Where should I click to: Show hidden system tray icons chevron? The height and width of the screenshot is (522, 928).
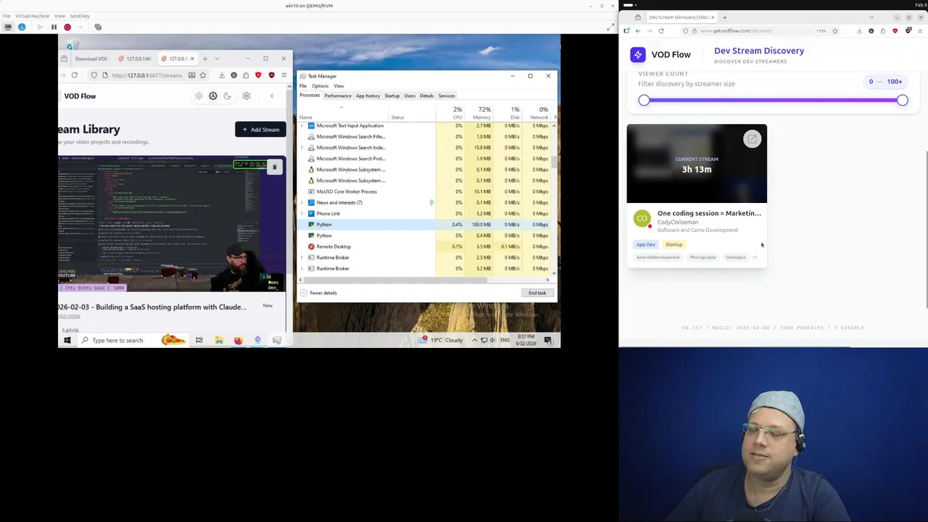point(475,340)
